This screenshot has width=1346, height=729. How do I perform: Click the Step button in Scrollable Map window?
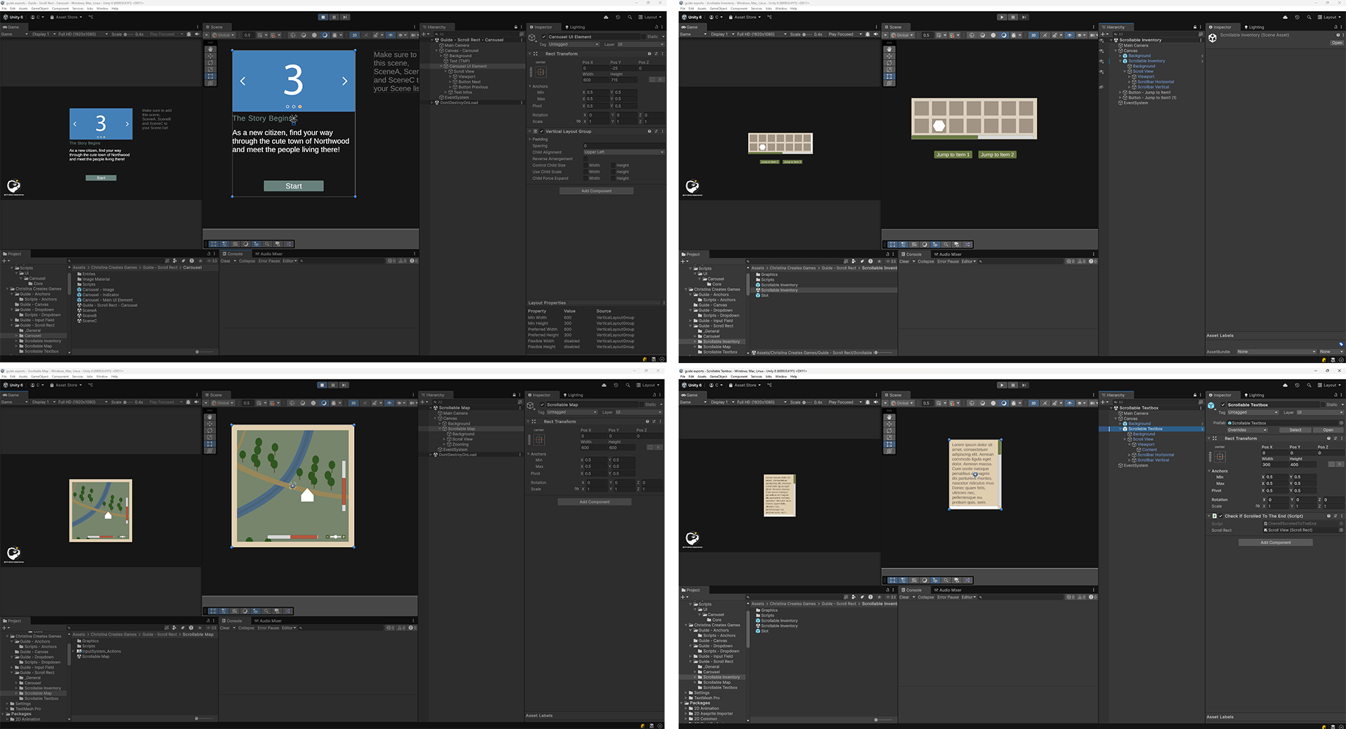344,385
